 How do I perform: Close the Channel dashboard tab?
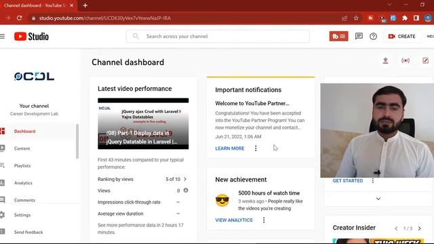coord(72,5)
